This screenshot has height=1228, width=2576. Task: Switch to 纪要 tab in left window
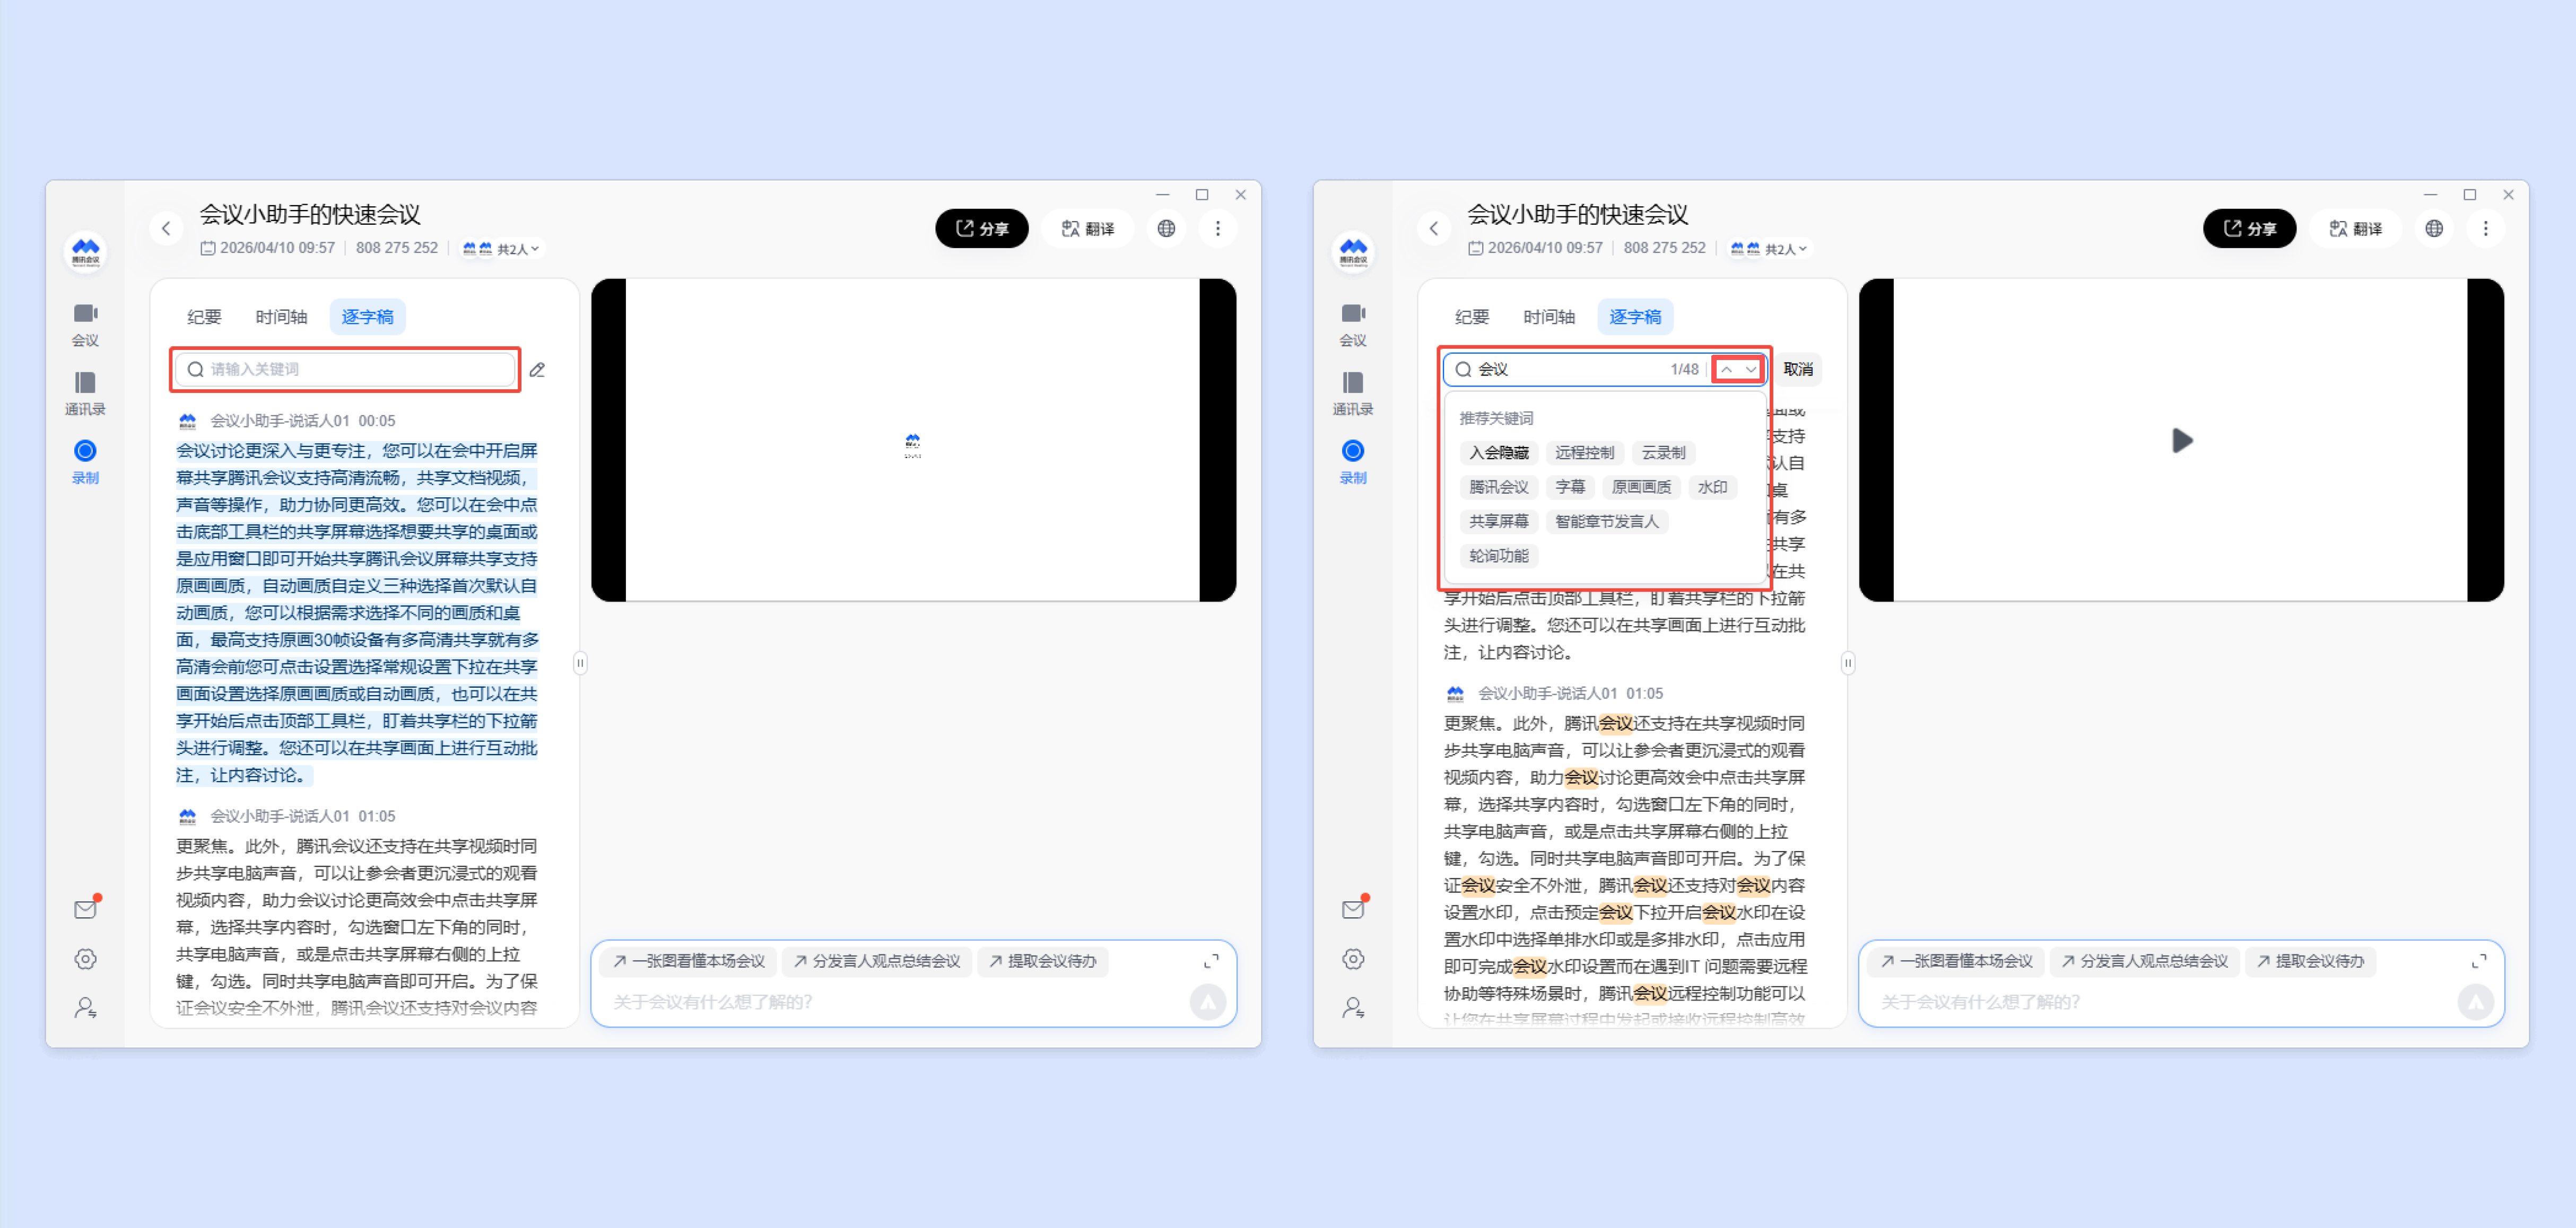click(x=204, y=317)
